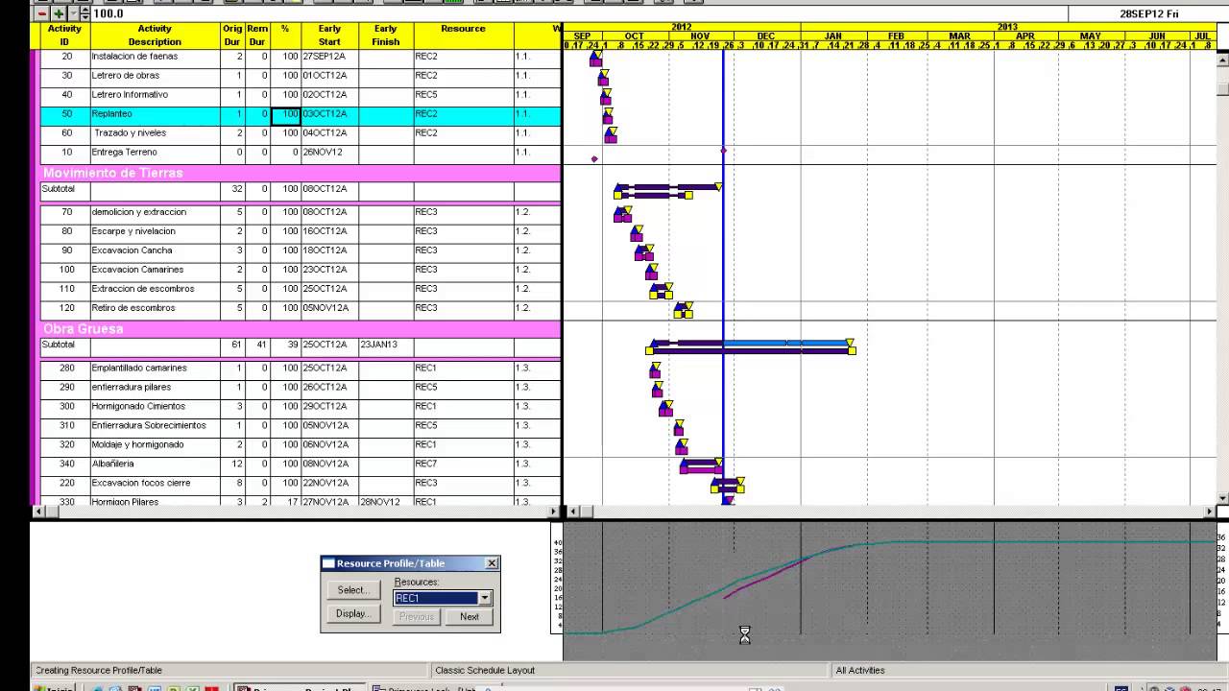Click activity table scrollbar right arrow

[552, 512]
